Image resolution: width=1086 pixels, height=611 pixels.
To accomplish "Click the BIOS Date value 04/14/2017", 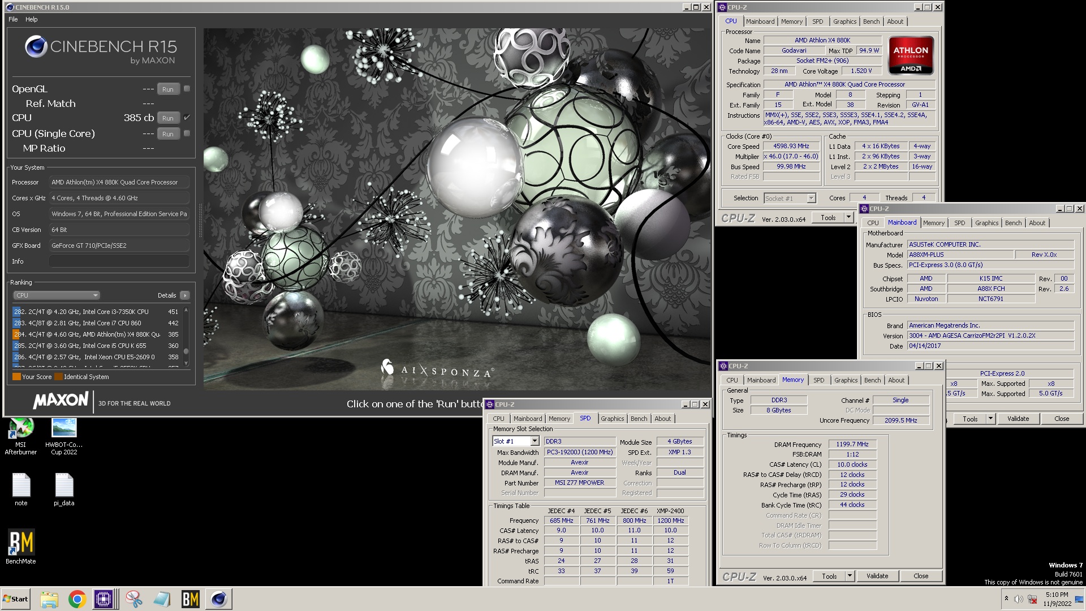I will point(990,346).
